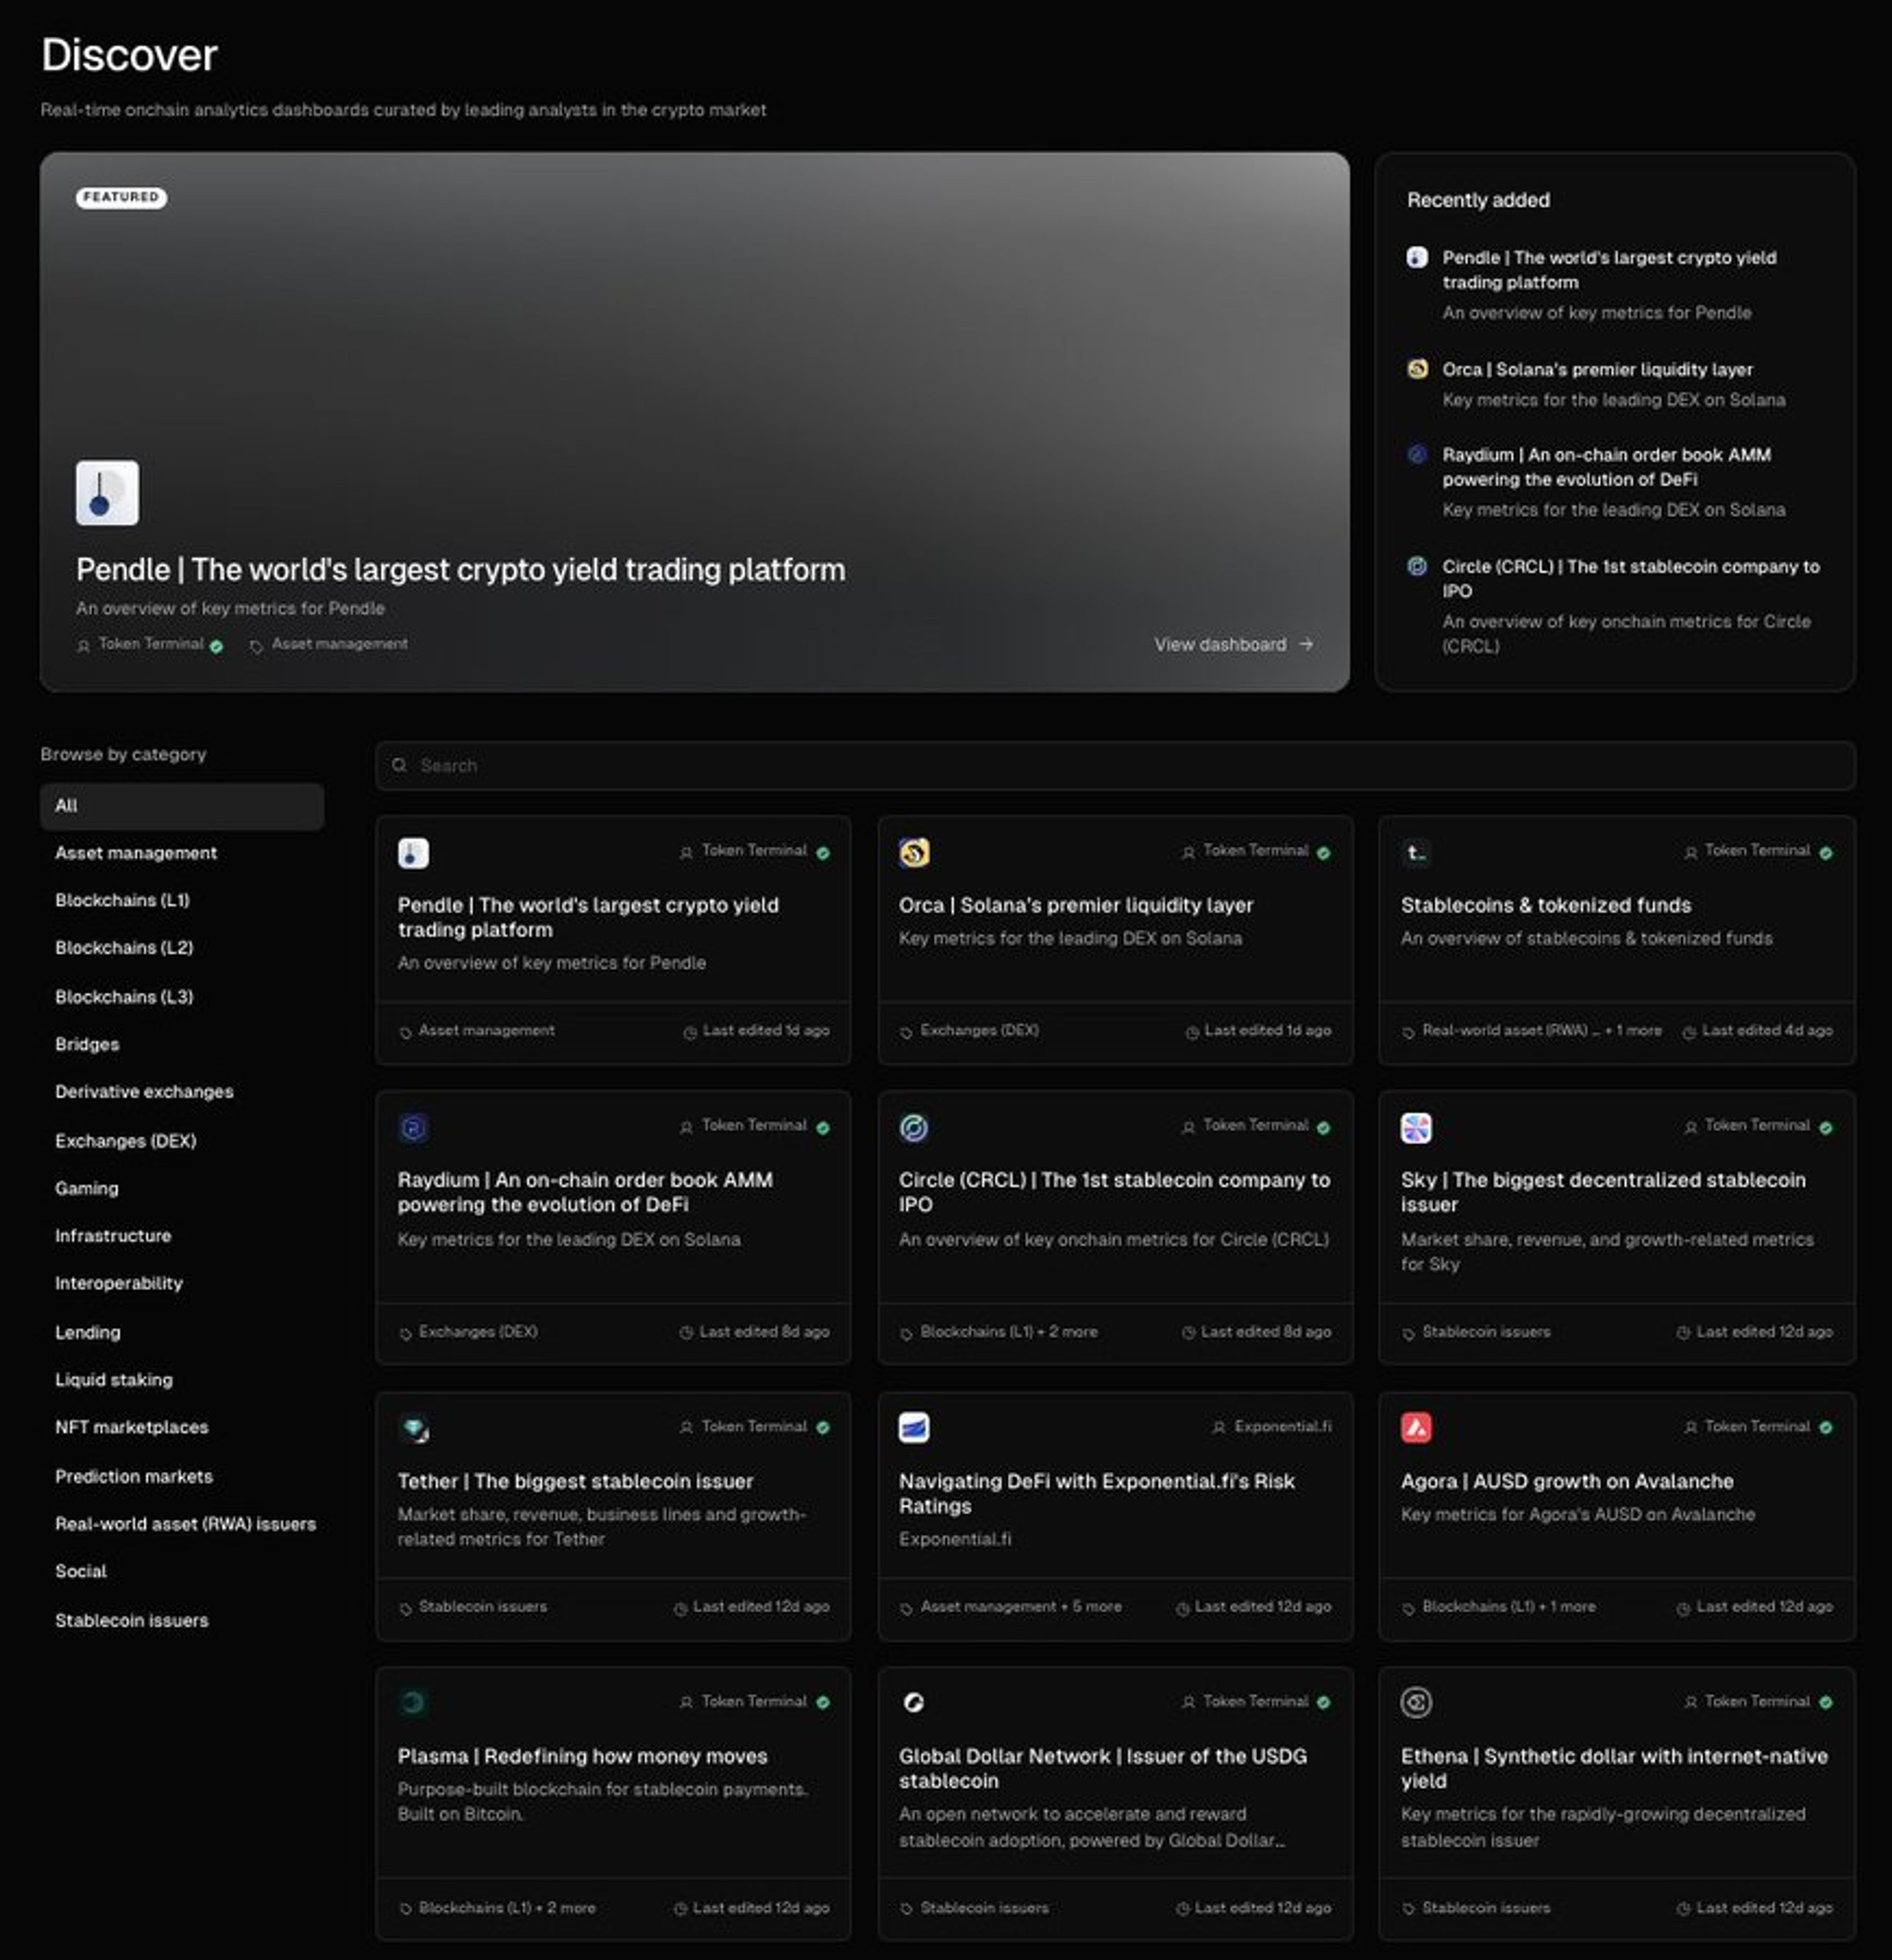Click the Pendle logo in featured banner
This screenshot has width=1892, height=1960.
point(107,492)
